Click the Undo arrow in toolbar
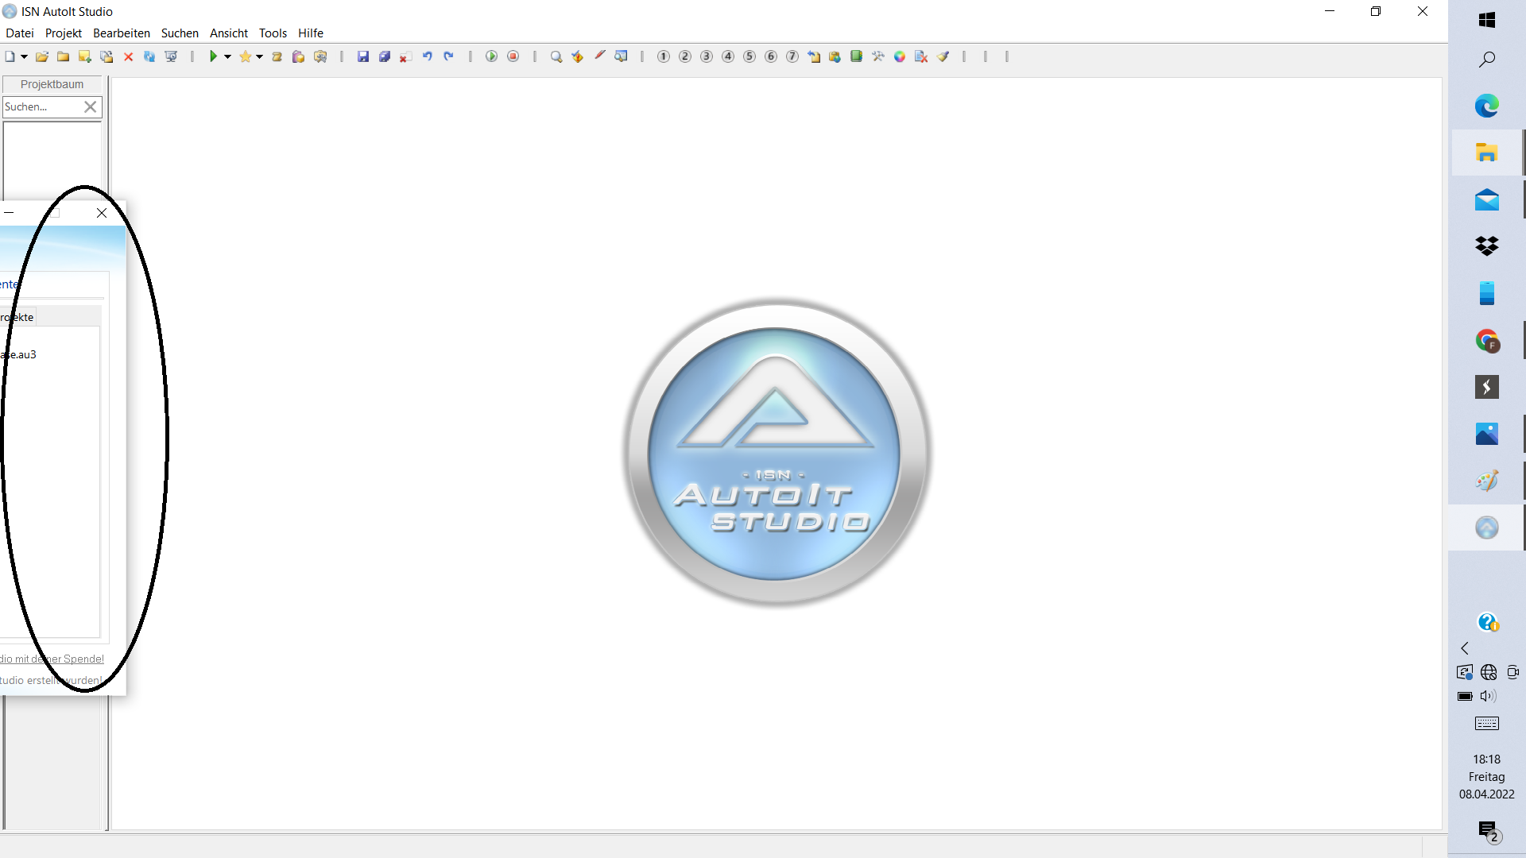Screen dimensions: 1526x858 click(428, 56)
